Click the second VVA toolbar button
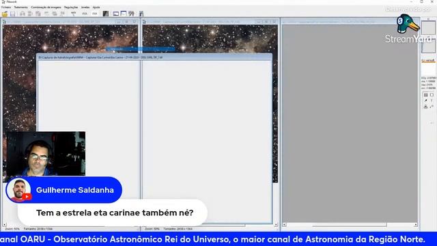The height and width of the screenshot is (246, 437). [x=95, y=14]
